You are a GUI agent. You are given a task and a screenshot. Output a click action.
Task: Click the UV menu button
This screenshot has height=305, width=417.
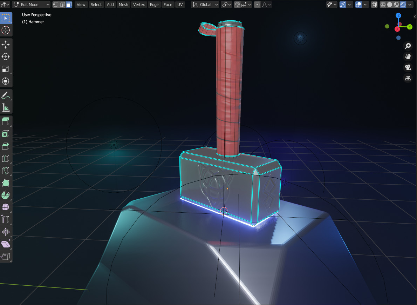tap(180, 5)
